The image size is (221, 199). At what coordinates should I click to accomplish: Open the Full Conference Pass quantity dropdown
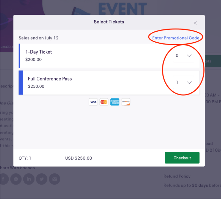click(x=183, y=82)
